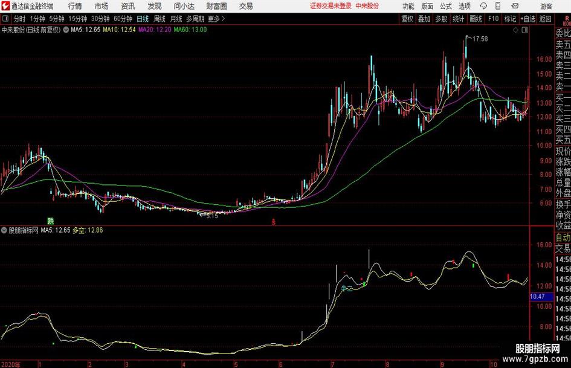The width and height of the screenshot is (571, 368).
Task: Click the green 跌 marker under the chart
Action: tap(50, 221)
